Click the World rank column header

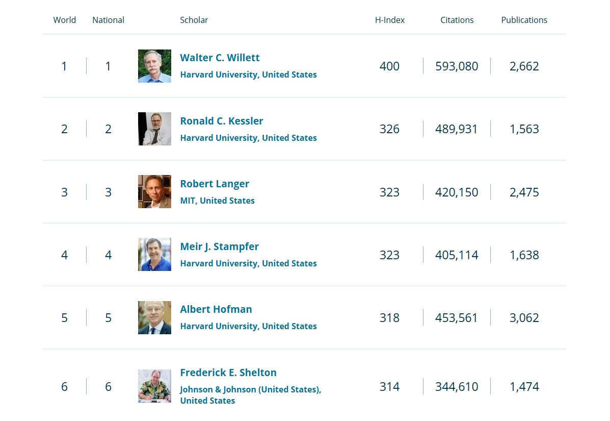coord(65,20)
